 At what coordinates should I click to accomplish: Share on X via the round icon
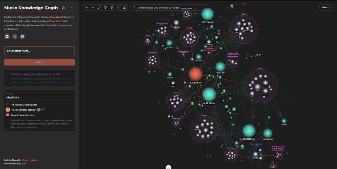click(x=15, y=36)
